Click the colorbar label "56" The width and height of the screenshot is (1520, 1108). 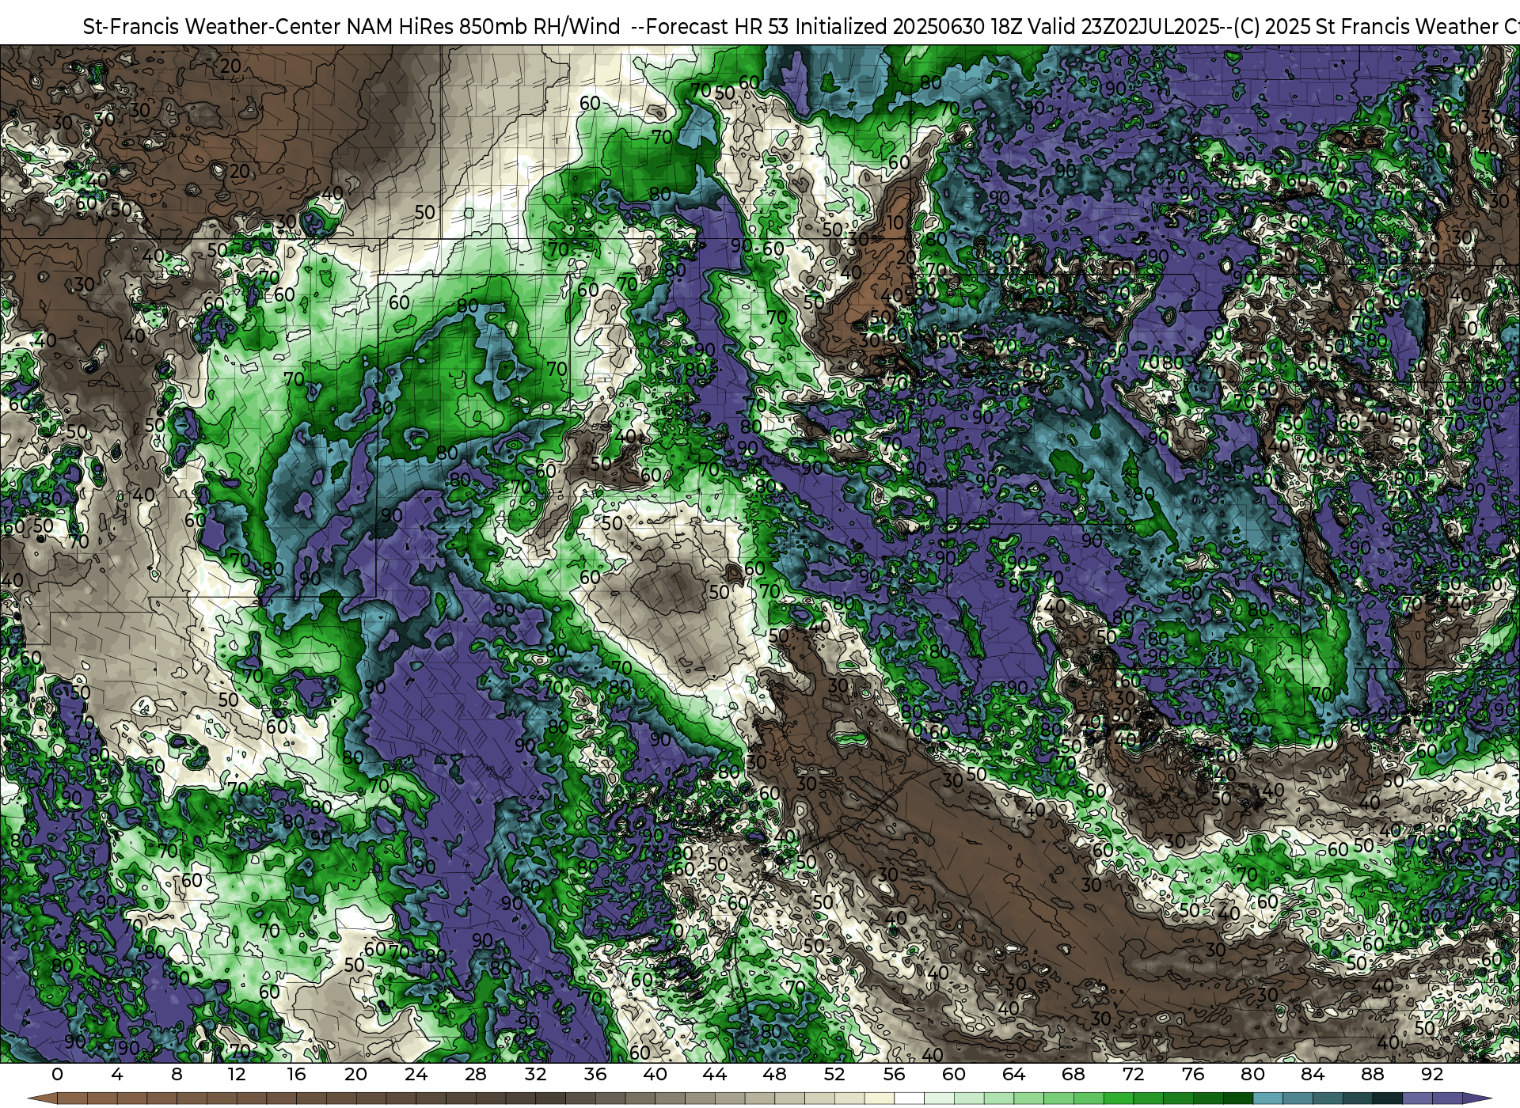pos(895,1074)
